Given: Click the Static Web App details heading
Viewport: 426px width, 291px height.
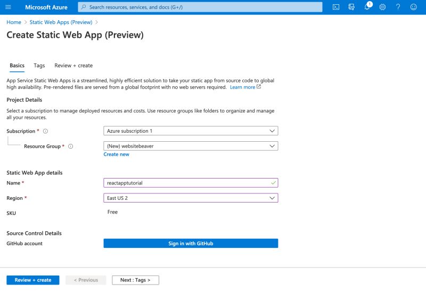Looking at the screenshot, I should 35,173.
